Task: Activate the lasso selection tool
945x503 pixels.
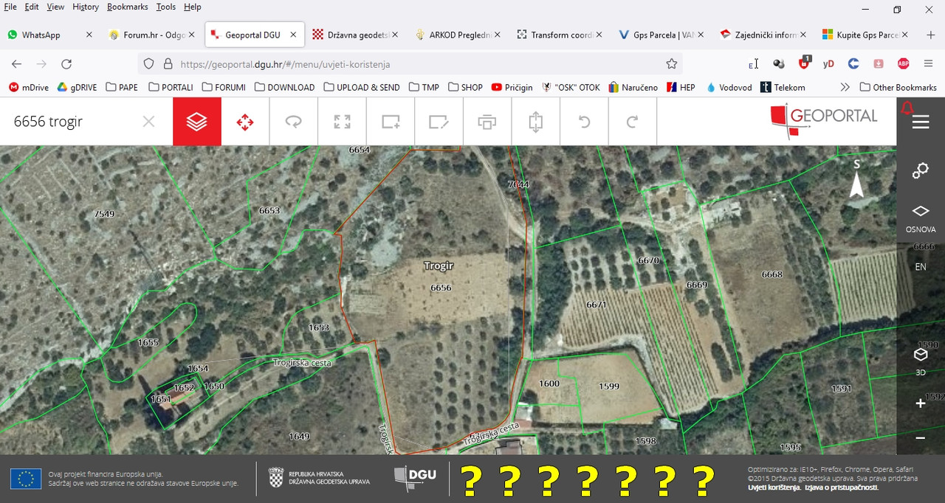Action: [294, 122]
